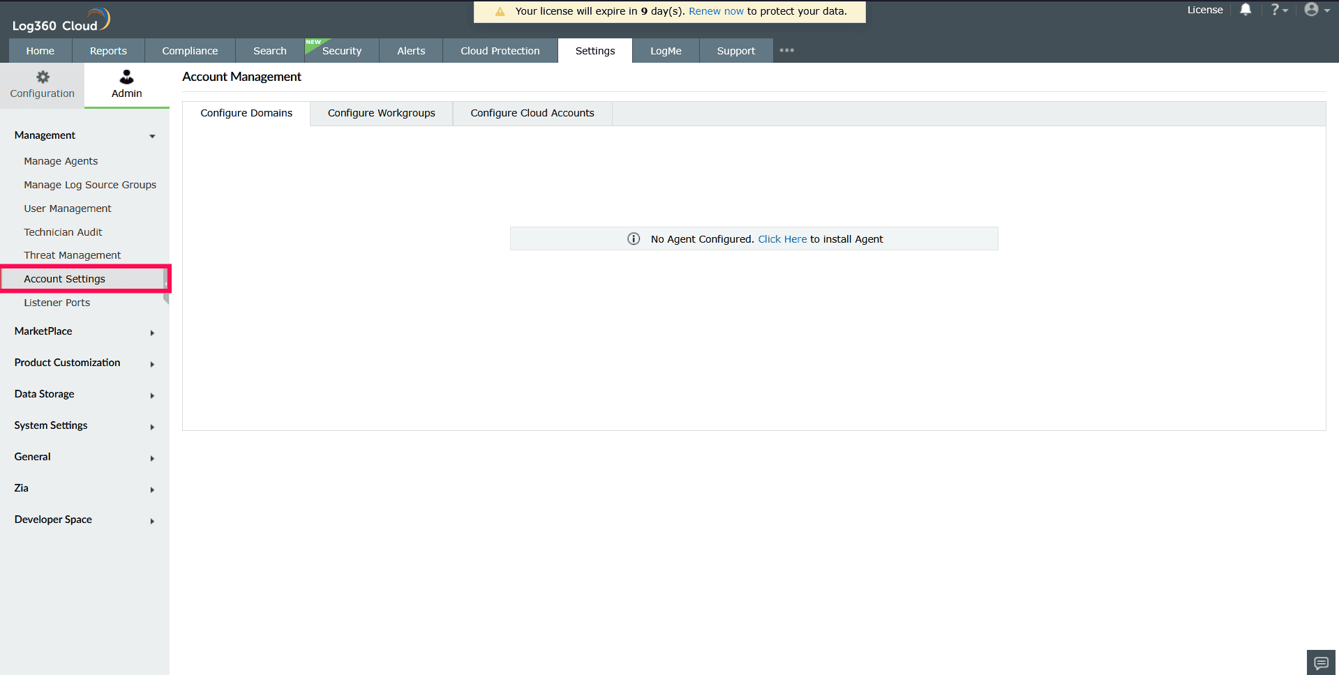Select the Admin person icon

pyautogui.click(x=126, y=77)
